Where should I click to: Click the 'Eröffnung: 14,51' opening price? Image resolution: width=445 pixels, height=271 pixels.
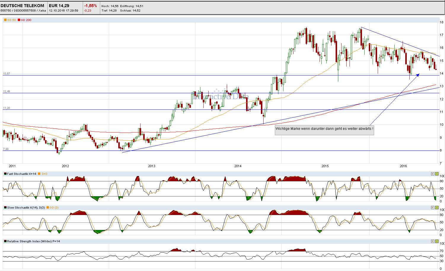(132, 6)
